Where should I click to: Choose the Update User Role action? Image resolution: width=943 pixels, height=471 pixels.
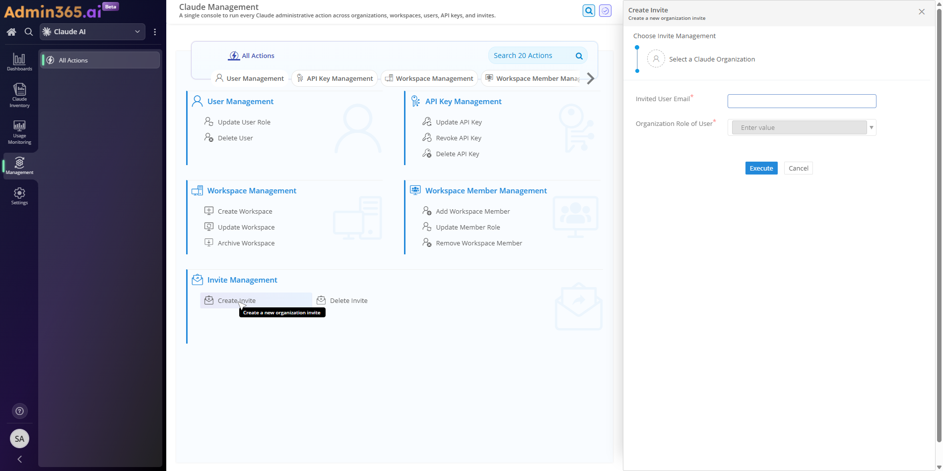tap(244, 122)
